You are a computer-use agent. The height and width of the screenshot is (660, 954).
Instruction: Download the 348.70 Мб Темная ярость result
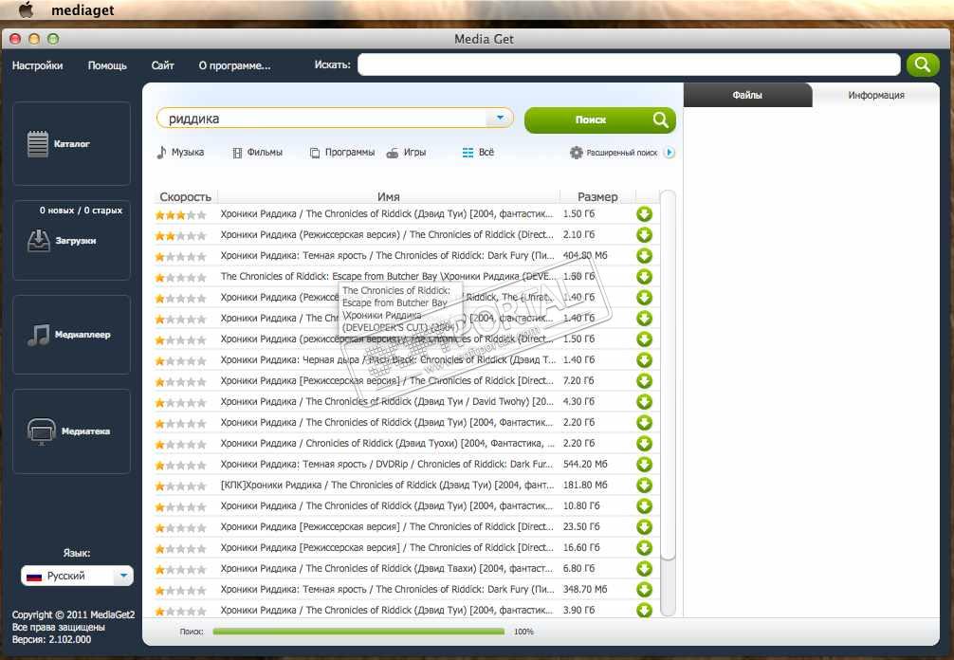coord(644,590)
